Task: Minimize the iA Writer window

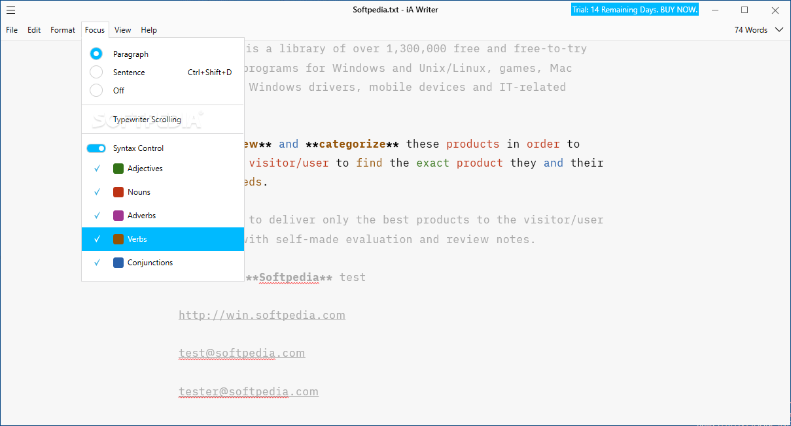Action: pyautogui.click(x=715, y=10)
